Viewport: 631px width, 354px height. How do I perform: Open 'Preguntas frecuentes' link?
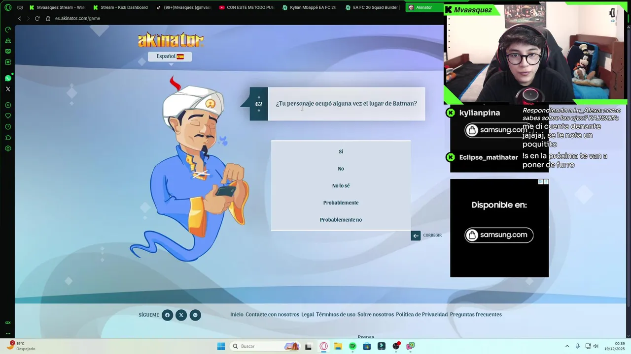tap(476, 315)
